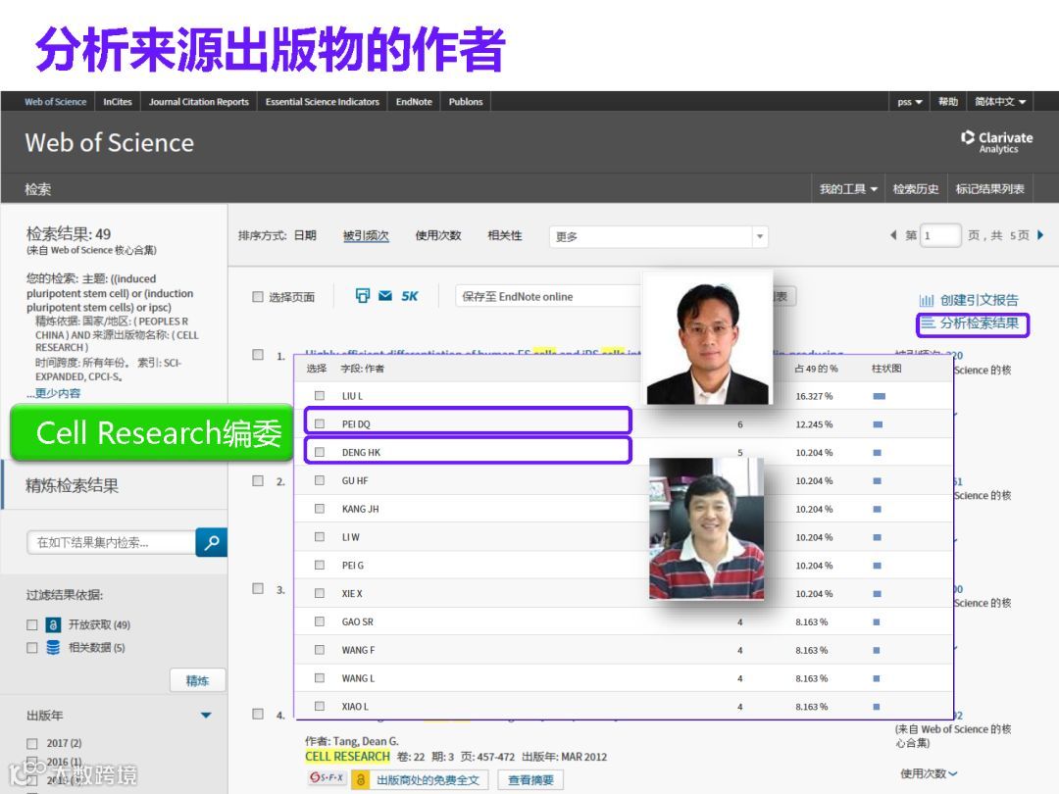Viewport: 1059px width, 794px height.
Task: Click 出版商处的免费全文 button
Action: pyautogui.click(x=420, y=780)
